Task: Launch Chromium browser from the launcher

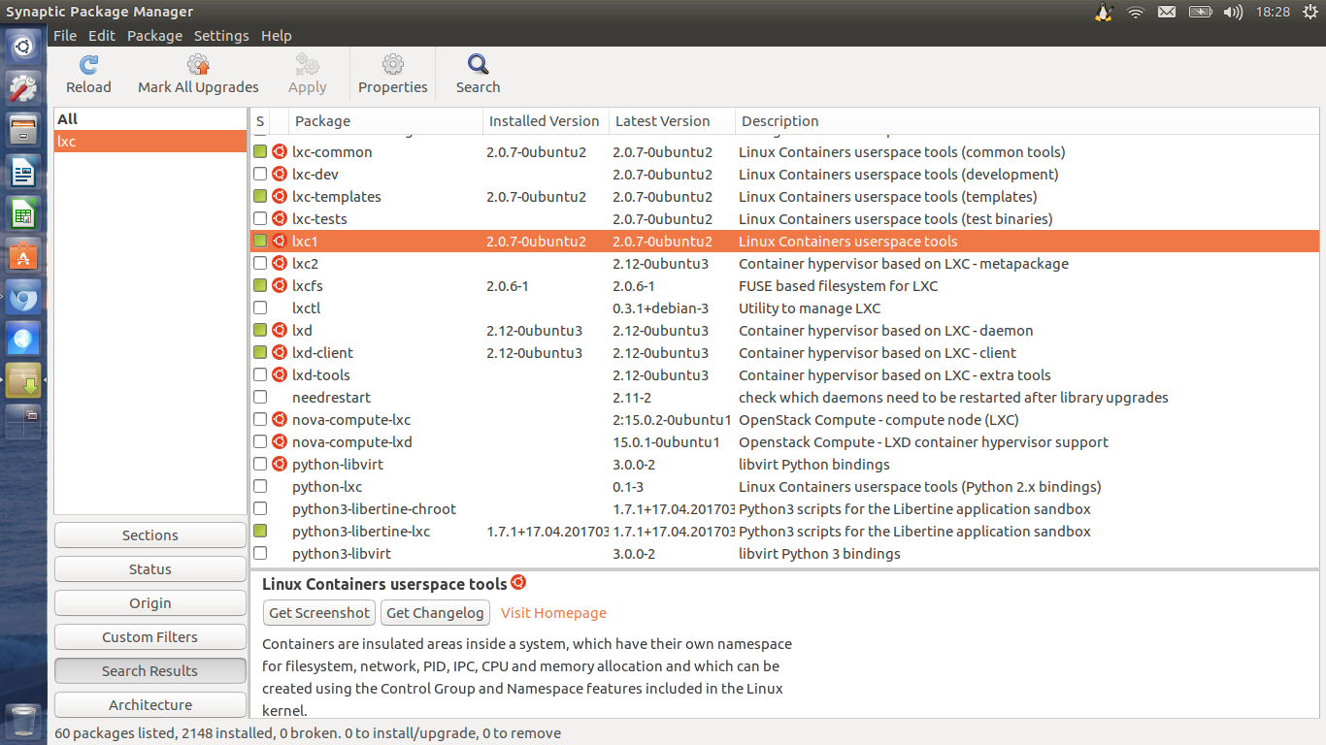Action: [x=23, y=297]
